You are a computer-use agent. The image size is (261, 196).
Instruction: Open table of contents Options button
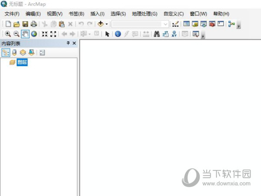click(x=42, y=53)
